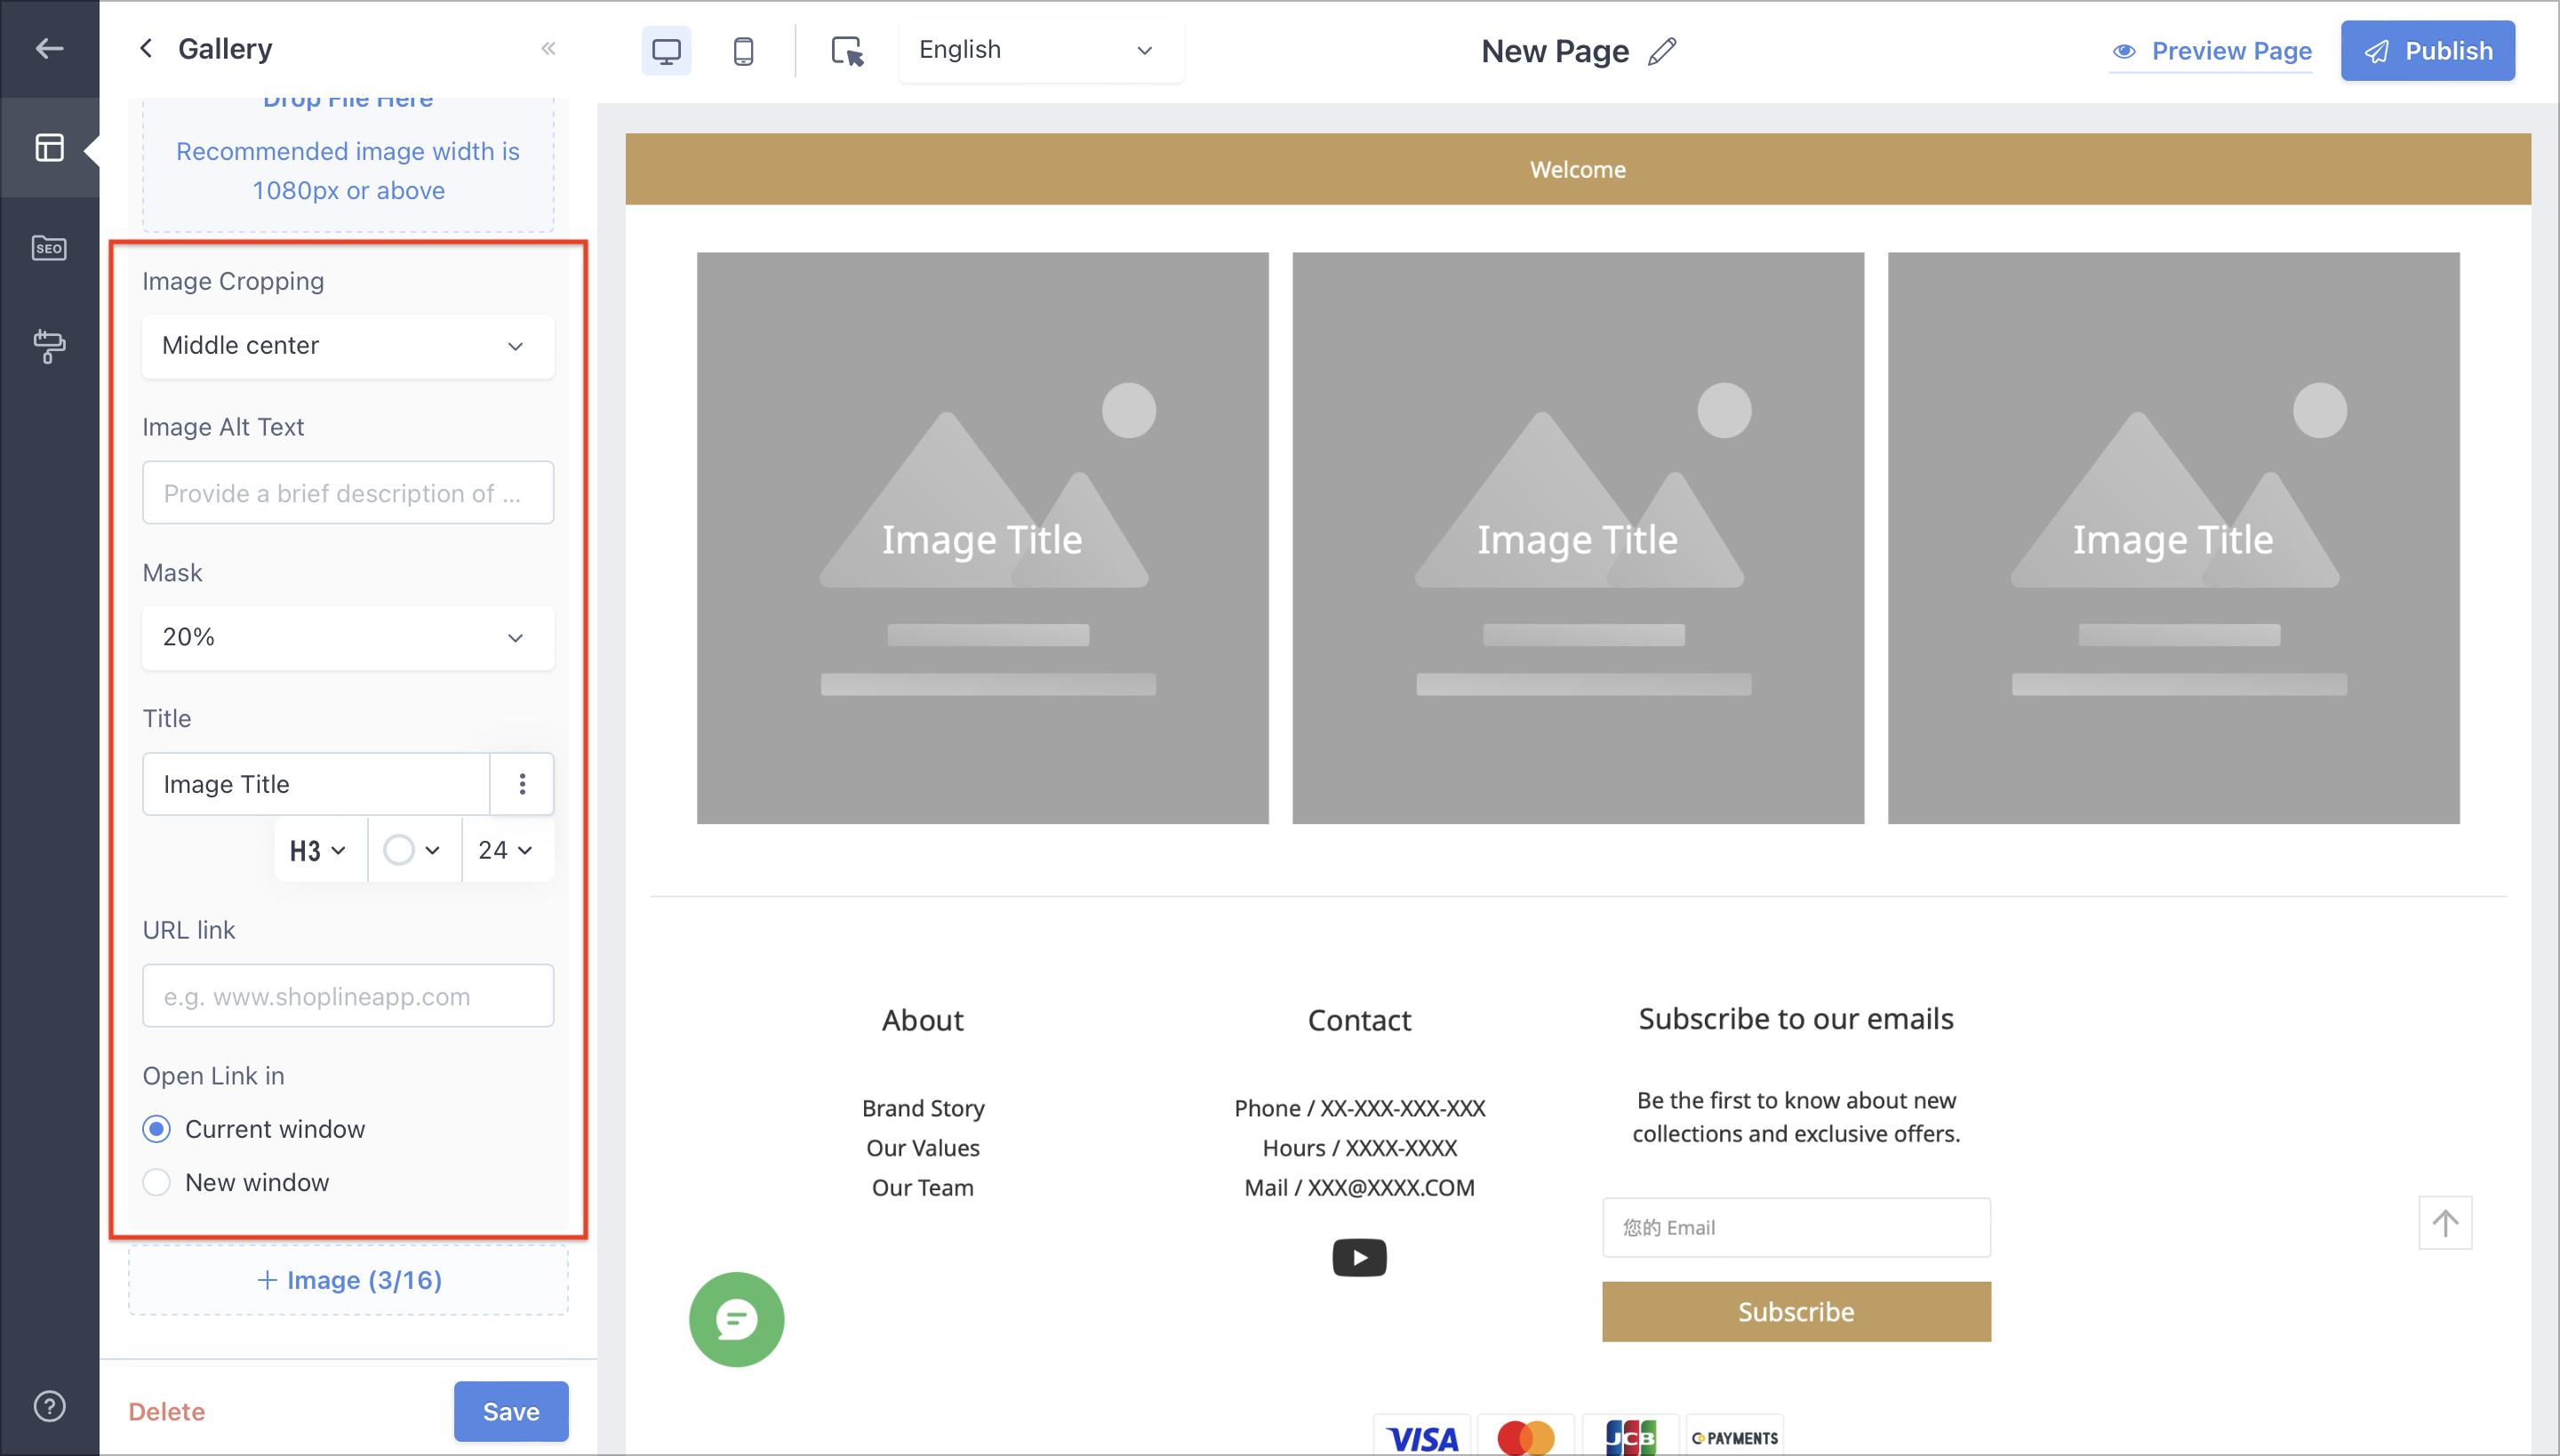Click Our Team footer link
The width and height of the screenshot is (2560, 1456).
pos(923,1188)
